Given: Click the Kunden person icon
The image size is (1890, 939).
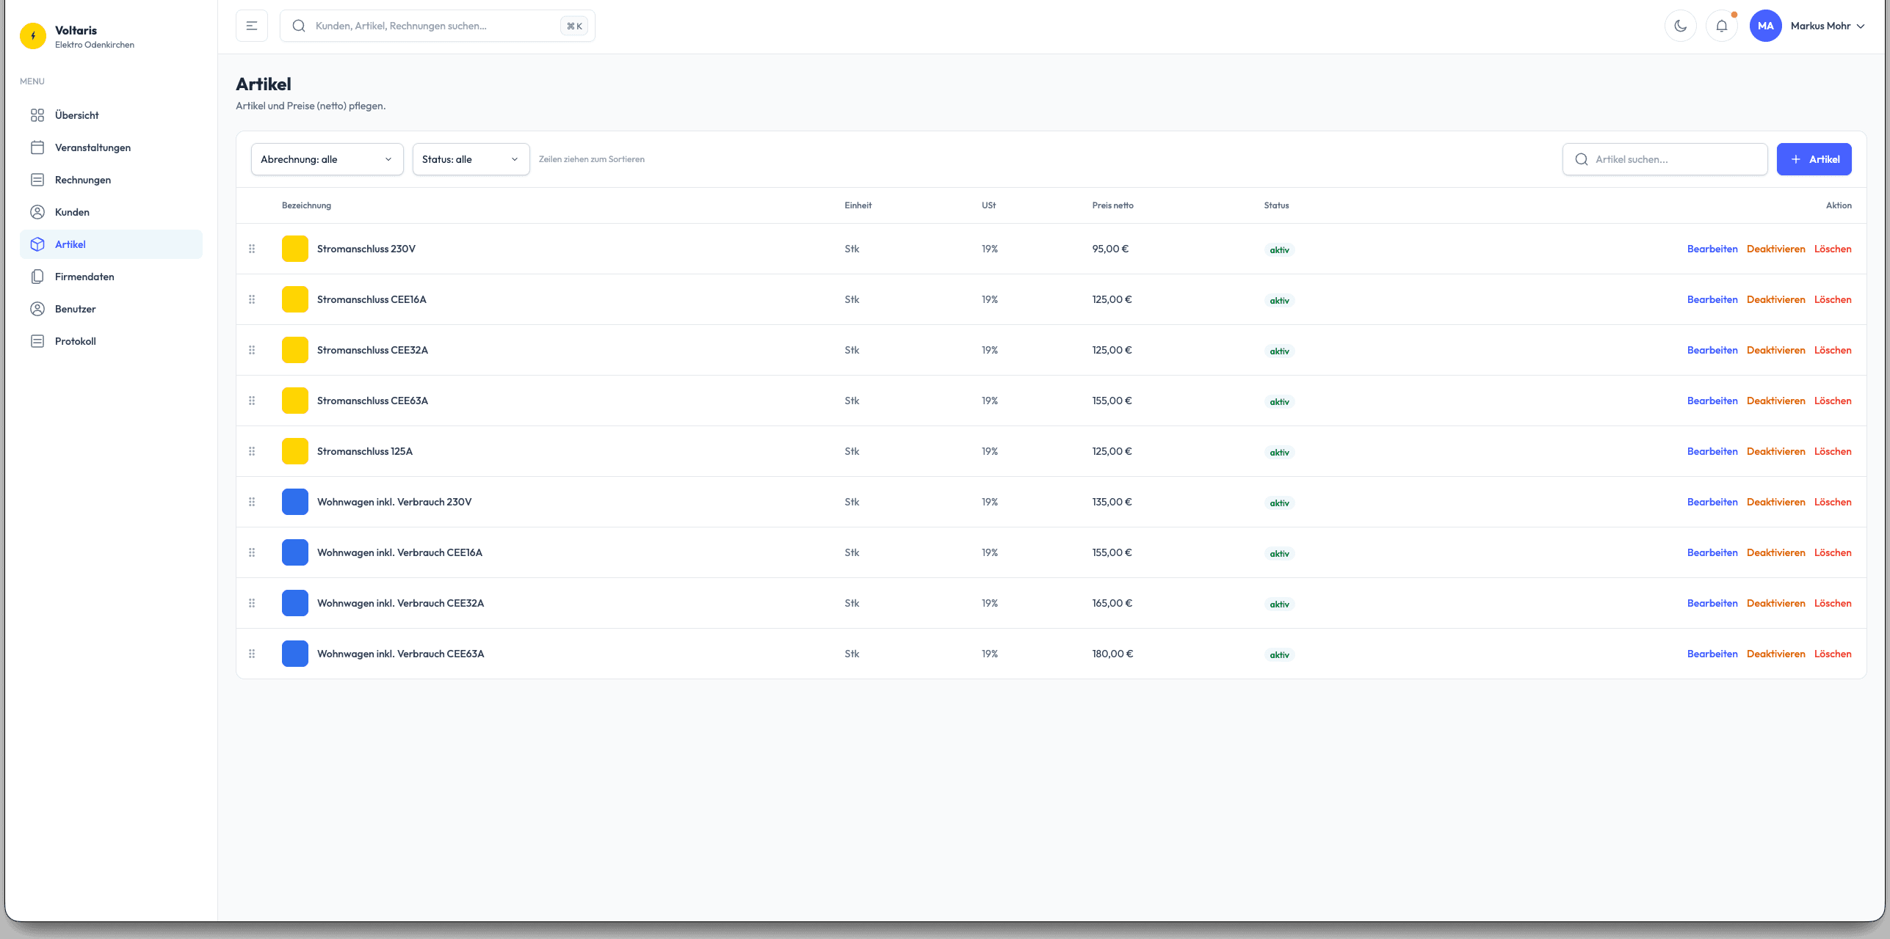Looking at the screenshot, I should [x=37, y=212].
